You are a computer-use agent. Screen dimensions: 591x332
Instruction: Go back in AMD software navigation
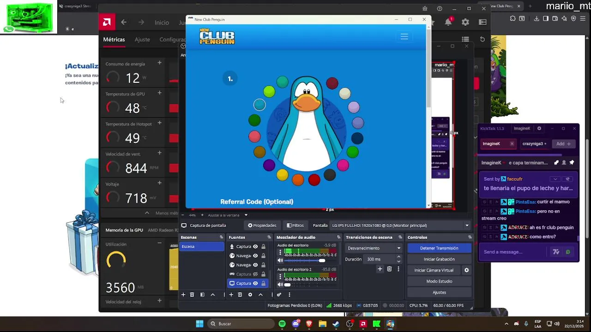(x=124, y=22)
